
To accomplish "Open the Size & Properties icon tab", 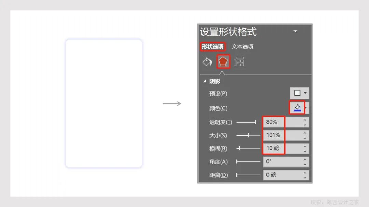I will tap(239, 62).
